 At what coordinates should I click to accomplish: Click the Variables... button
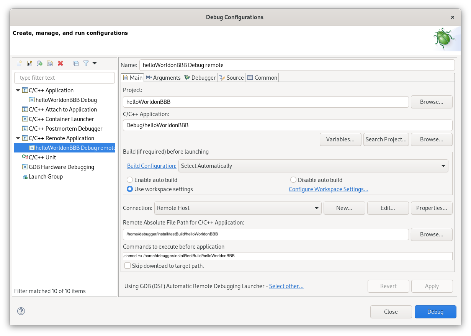[340, 139]
